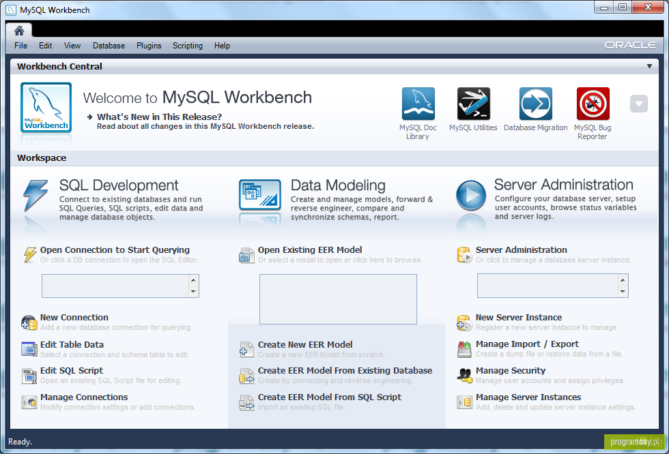Open the Home tab icon
Screen dimensions: 669x454
pos(19,31)
